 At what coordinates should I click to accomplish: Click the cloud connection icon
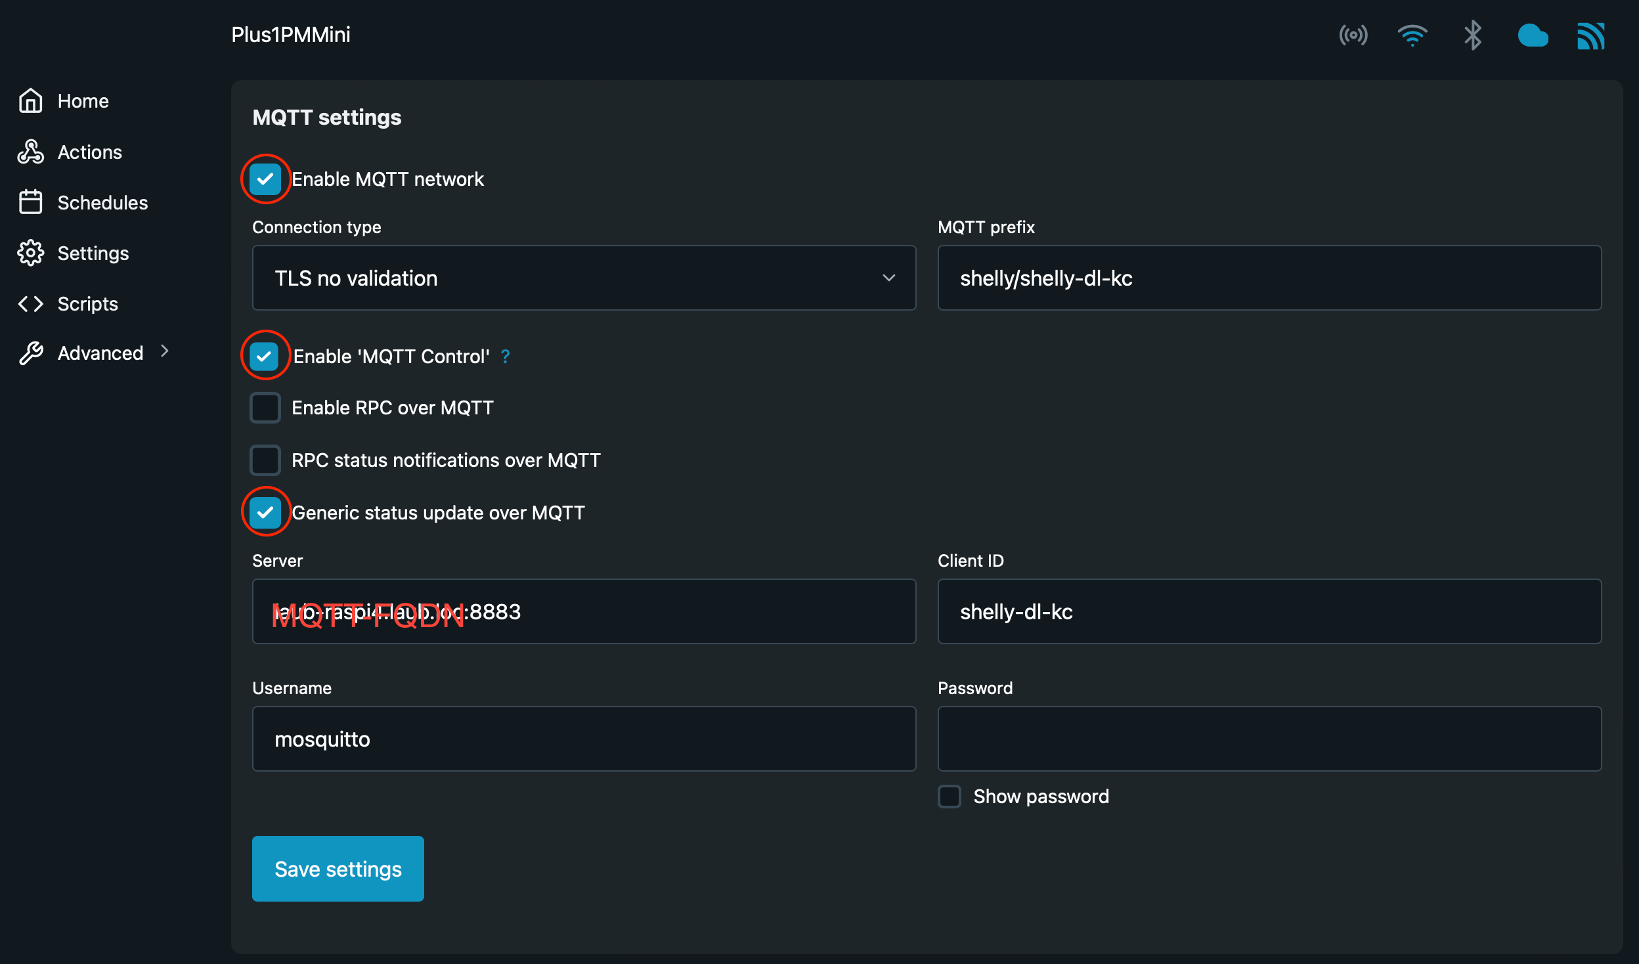pyautogui.click(x=1533, y=35)
